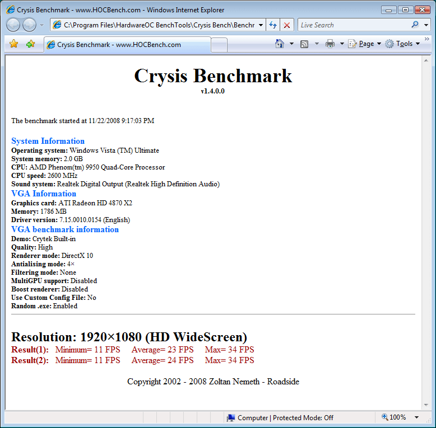436x428 pixels.
Task: Expand the zoom level dropdown arrow
Action: click(416, 417)
